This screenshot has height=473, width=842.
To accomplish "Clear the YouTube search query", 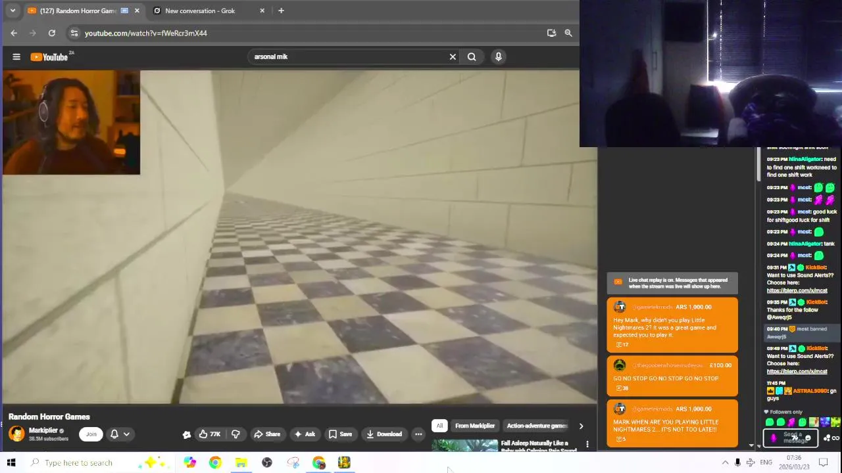I will tap(453, 56).
